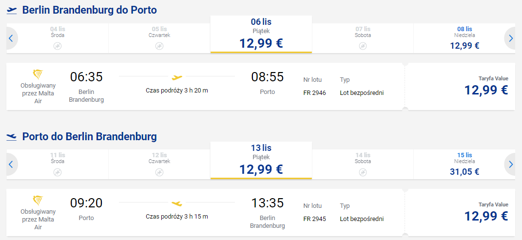The width and height of the screenshot is (522, 240).
Task: Click the arriving plane icon beside Porto do Berlin Brandenburg
Action: [x=12, y=137]
